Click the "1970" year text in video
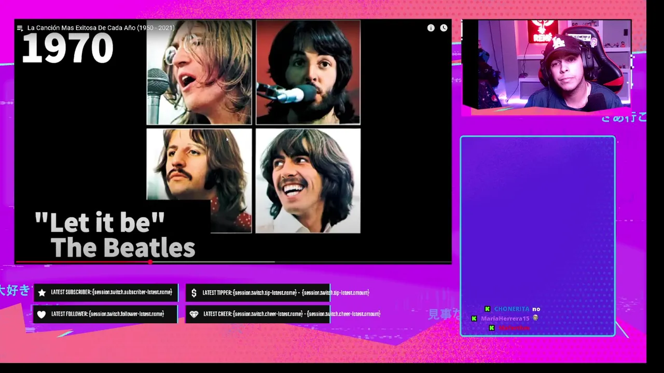664x373 pixels. pyautogui.click(x=67, y=48)
